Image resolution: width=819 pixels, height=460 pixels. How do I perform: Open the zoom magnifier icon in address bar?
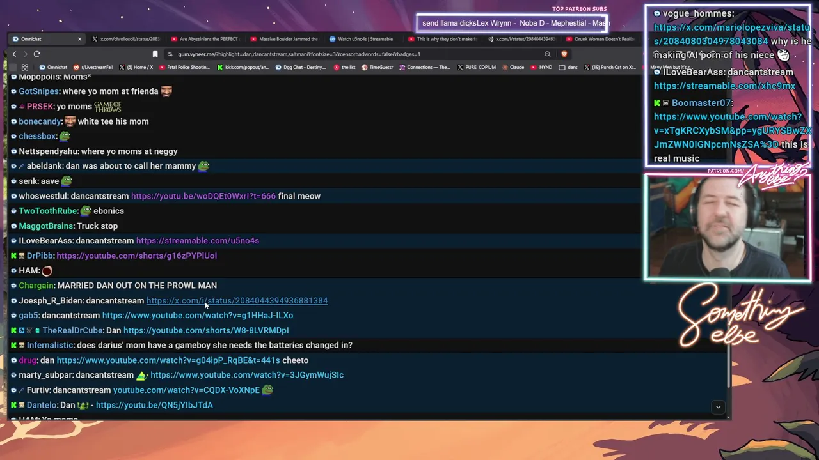pos(547,54)
